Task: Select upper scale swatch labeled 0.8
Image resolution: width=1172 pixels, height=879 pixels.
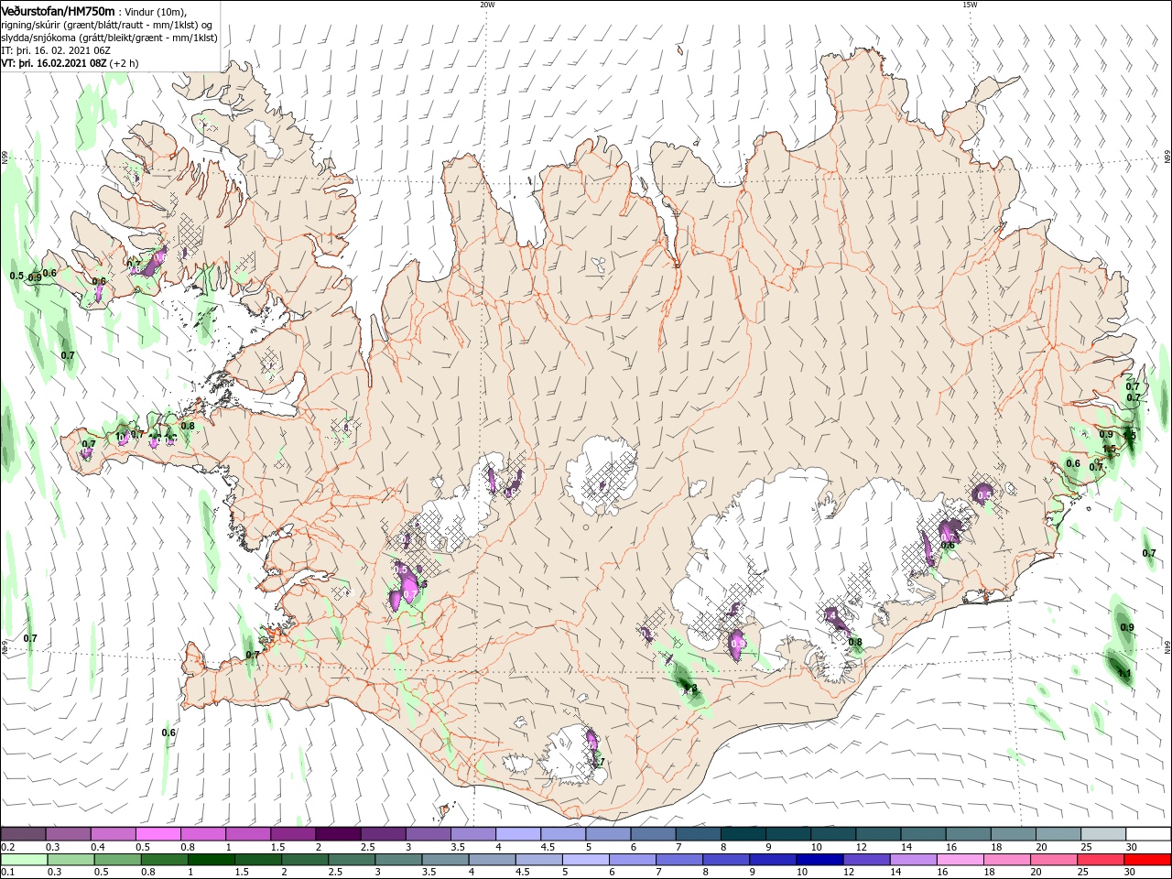Action: (202, 834)
